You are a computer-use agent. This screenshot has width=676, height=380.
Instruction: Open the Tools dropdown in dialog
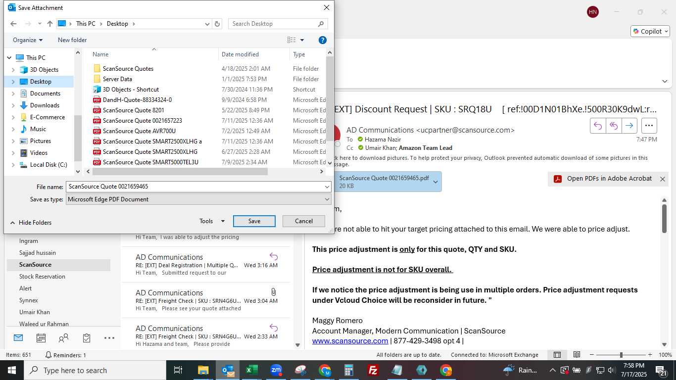click(x=212, y=221)
